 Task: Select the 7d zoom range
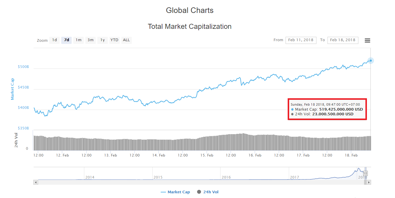click(x=67, y=40)
